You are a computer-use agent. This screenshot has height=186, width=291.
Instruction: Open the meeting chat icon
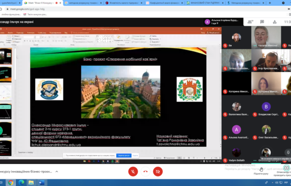[x=262, y=22]
